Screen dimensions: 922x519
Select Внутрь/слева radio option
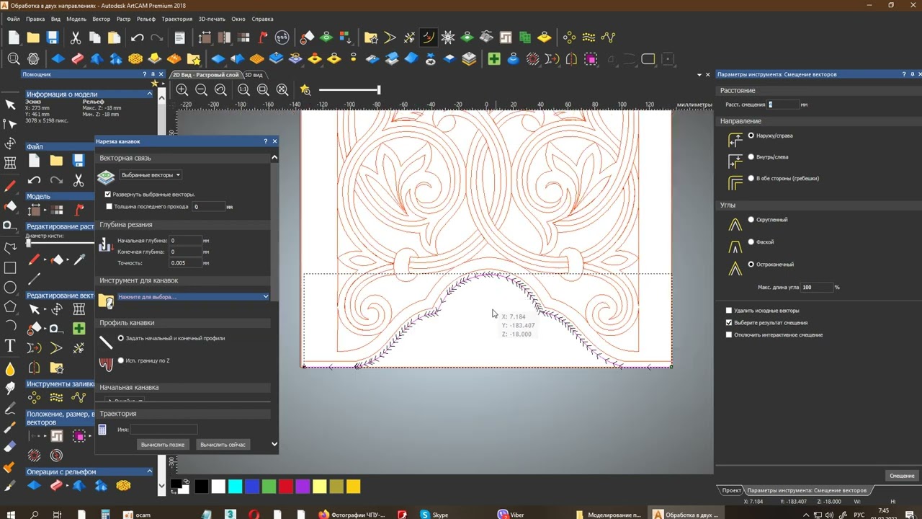coord(751,157)
